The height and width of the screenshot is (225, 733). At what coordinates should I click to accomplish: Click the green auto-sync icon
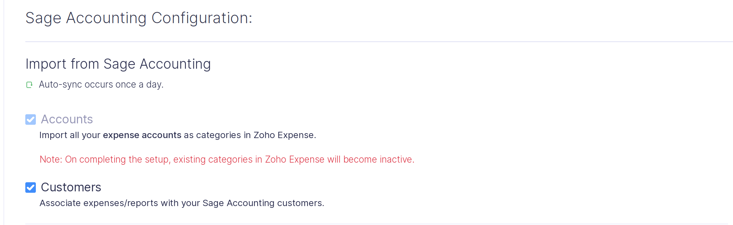[30, 85]
